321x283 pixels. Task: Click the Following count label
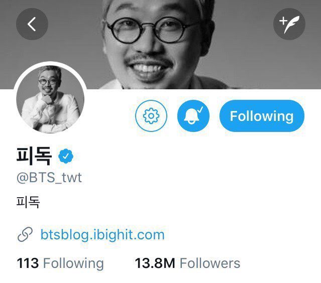point(73,263)
